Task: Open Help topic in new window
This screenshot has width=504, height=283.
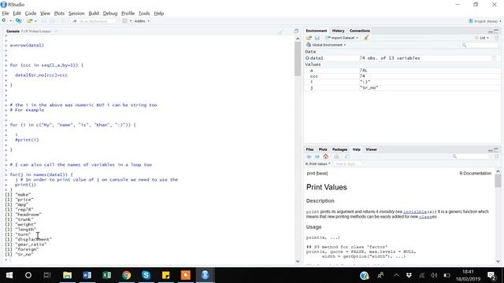Action: [x=346, y=156]
